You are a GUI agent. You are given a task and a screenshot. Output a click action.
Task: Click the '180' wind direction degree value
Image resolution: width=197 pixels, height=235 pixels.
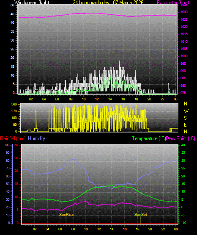pyautogui.click(x=14, y=118)
